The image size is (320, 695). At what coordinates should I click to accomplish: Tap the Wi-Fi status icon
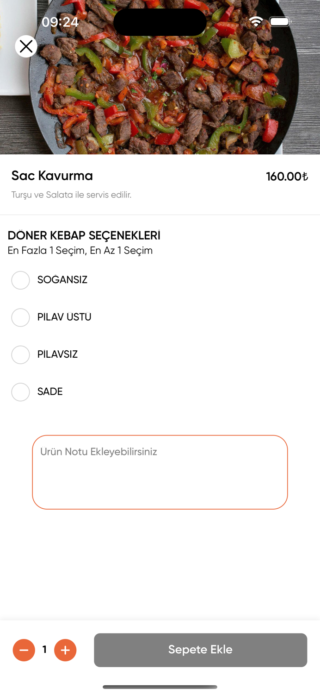[256, 21]
